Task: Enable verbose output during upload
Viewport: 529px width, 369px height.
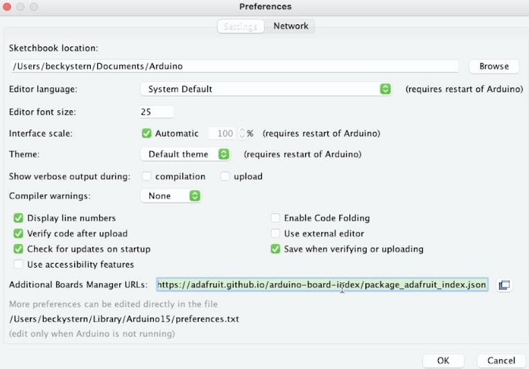Action: (225, 176)
